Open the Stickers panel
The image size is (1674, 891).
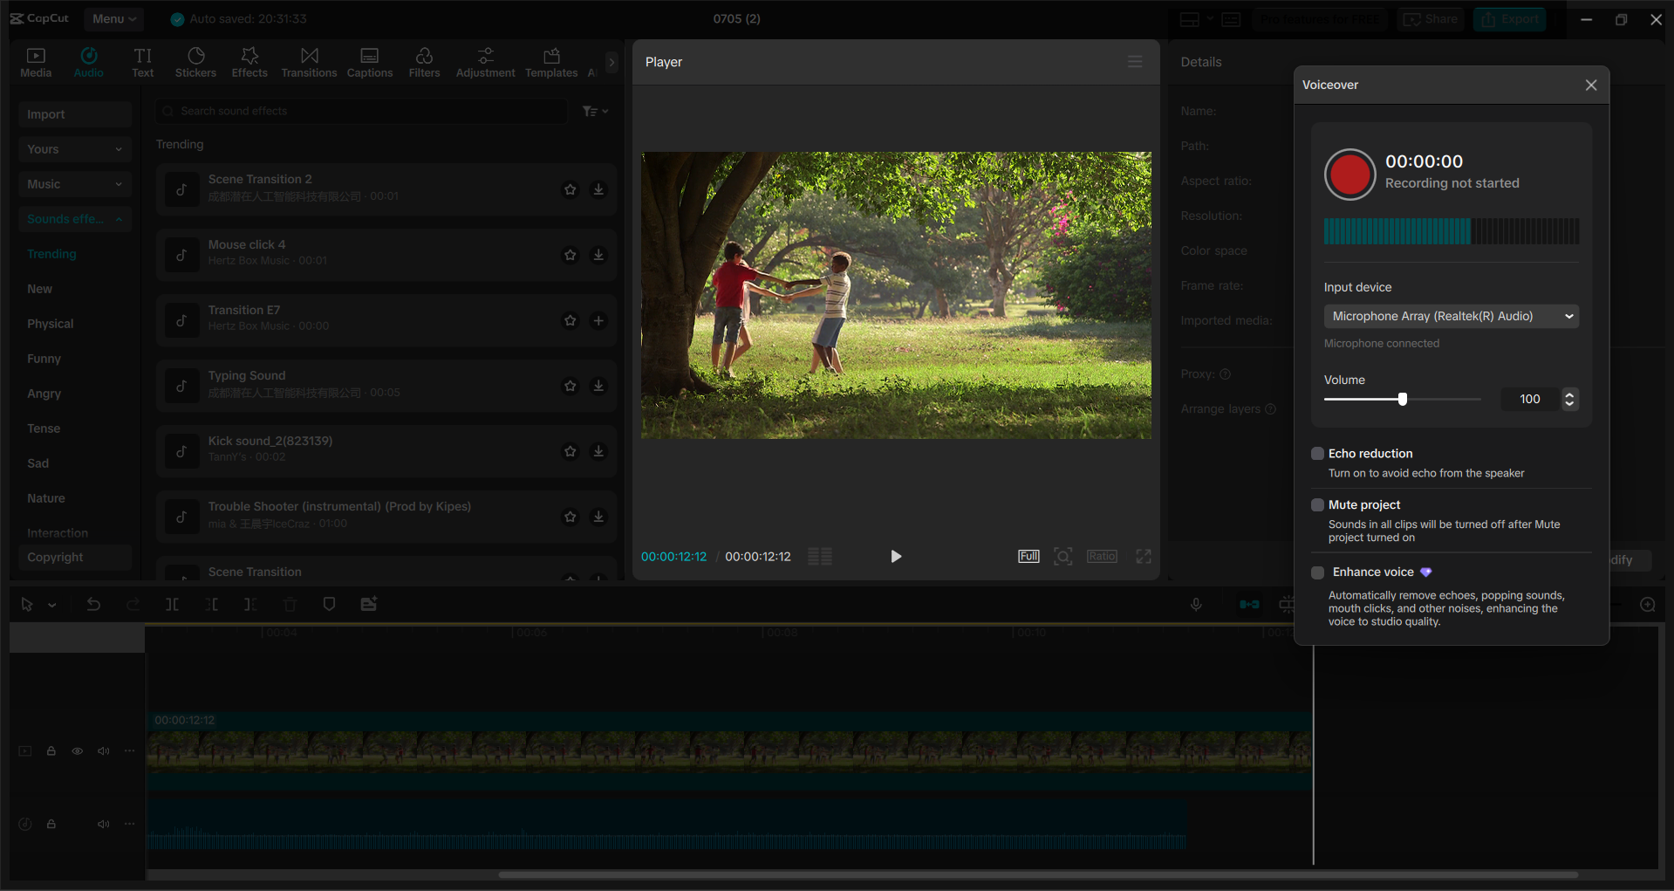(x=195, y=61)
